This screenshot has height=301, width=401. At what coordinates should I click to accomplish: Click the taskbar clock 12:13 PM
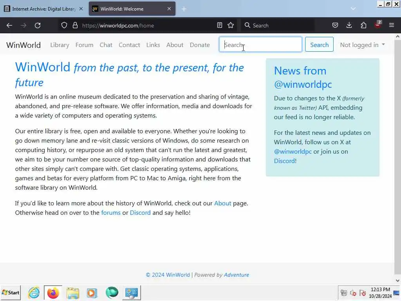(x=380, y=292)
